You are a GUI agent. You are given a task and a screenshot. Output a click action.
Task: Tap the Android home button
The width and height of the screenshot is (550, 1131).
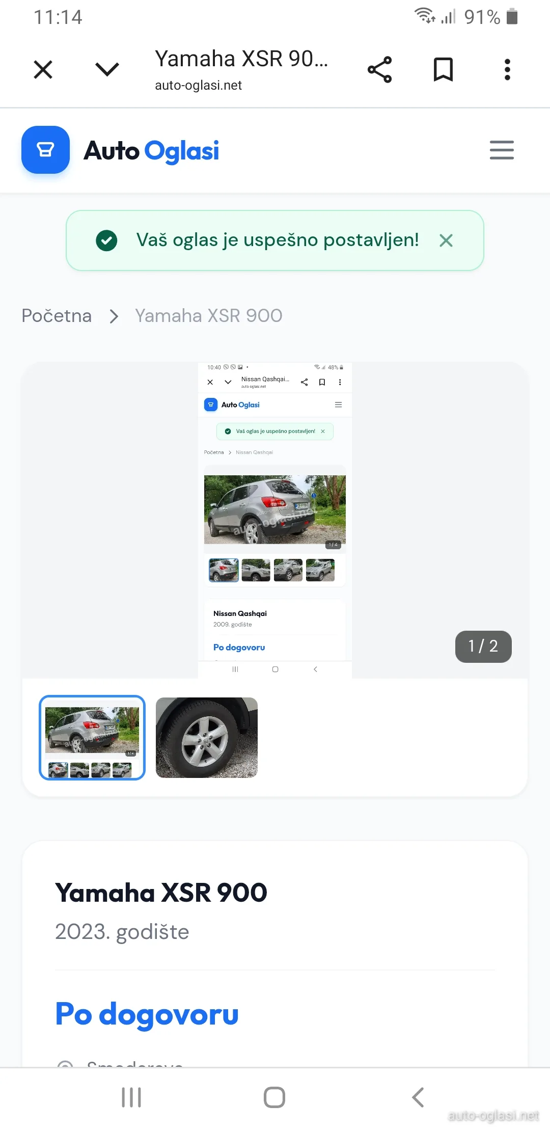[274, 1097]
